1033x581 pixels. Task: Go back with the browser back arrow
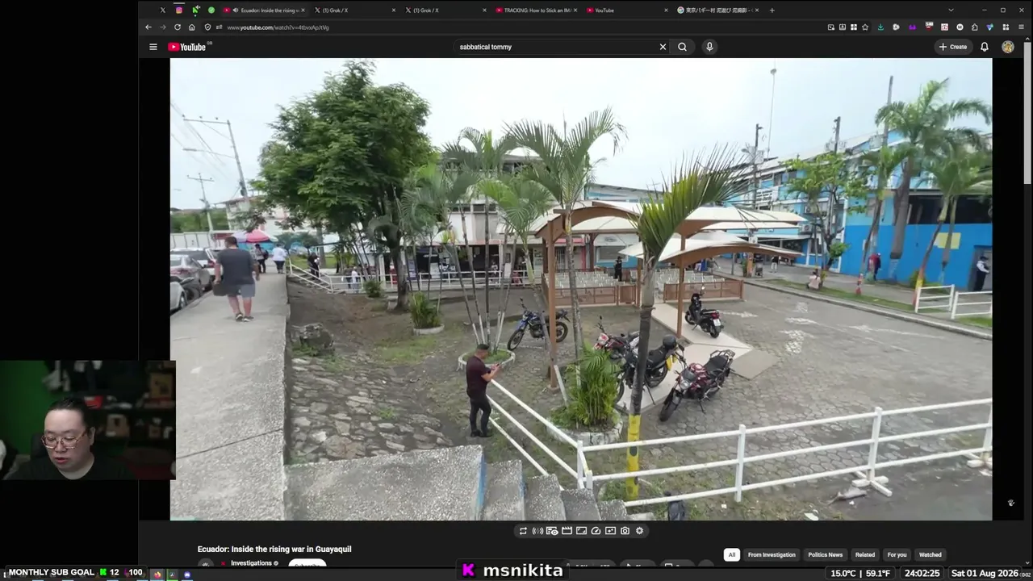click(148, 27)
